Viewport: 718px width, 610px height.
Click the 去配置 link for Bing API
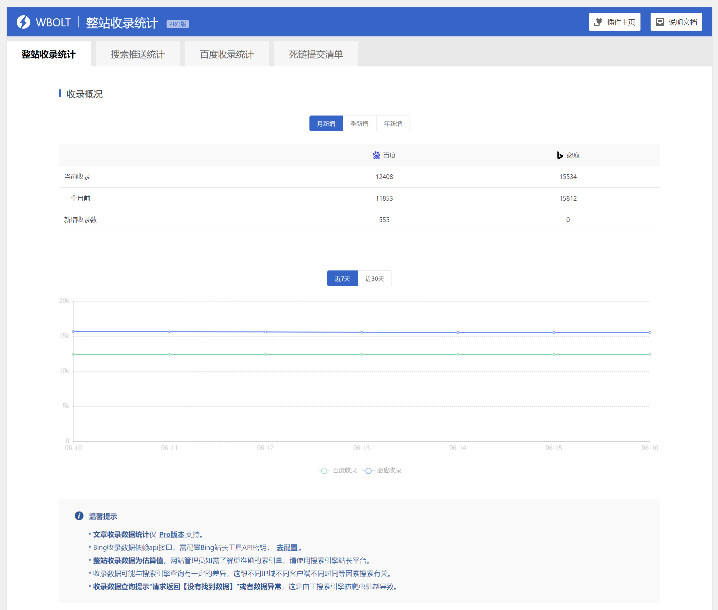[287, 548]
